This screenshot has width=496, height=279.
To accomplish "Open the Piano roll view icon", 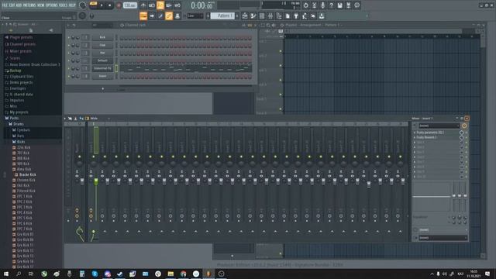I will 253,15.
